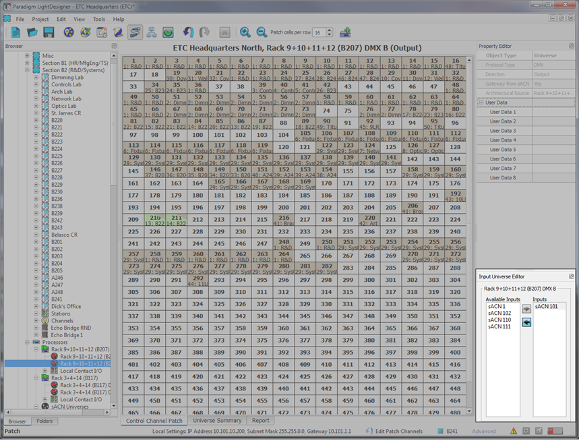This screenshot has height=443, width=579.
Task: Click the disabled grey X toolbar icon
Action: (x=224, y=32)
